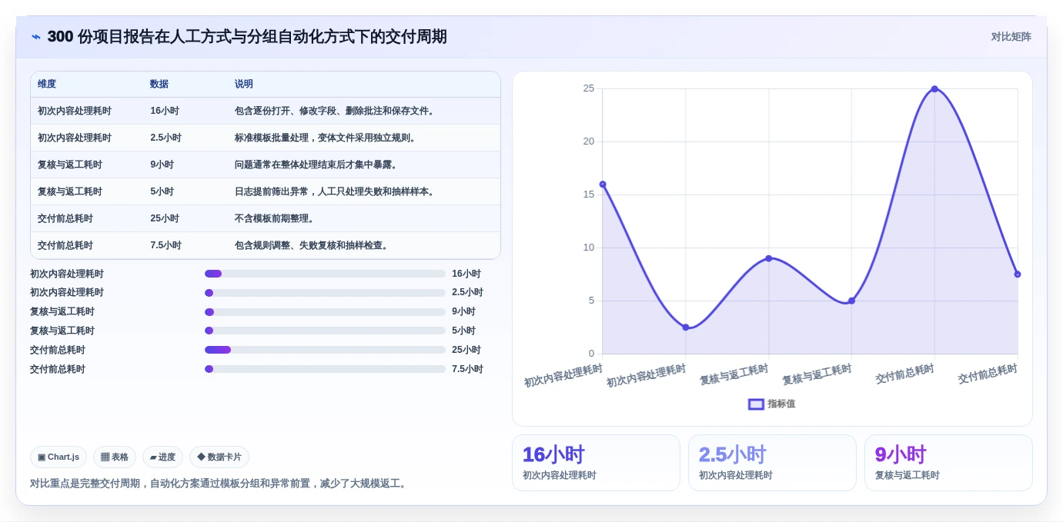This screenshot has height=522, width=1063.
Task: Click the lightning icon beside the report title
Action: click(x=36, y=37)
